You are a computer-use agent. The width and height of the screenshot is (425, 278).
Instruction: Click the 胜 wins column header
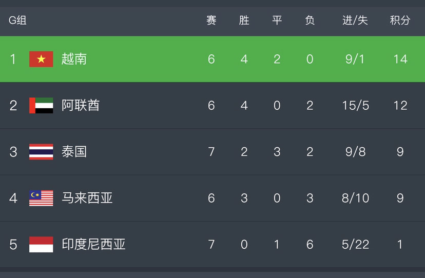(x=244, y=21)
